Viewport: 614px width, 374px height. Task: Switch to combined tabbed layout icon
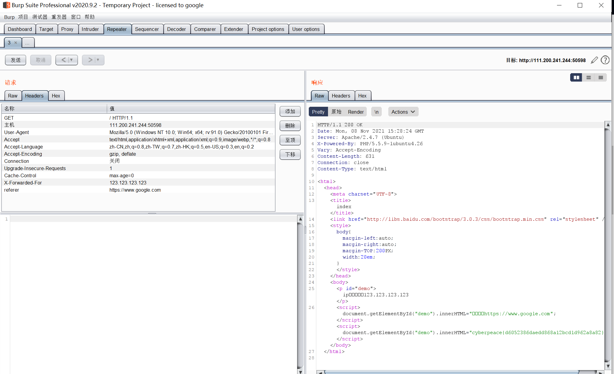click(x=600, y=77)
